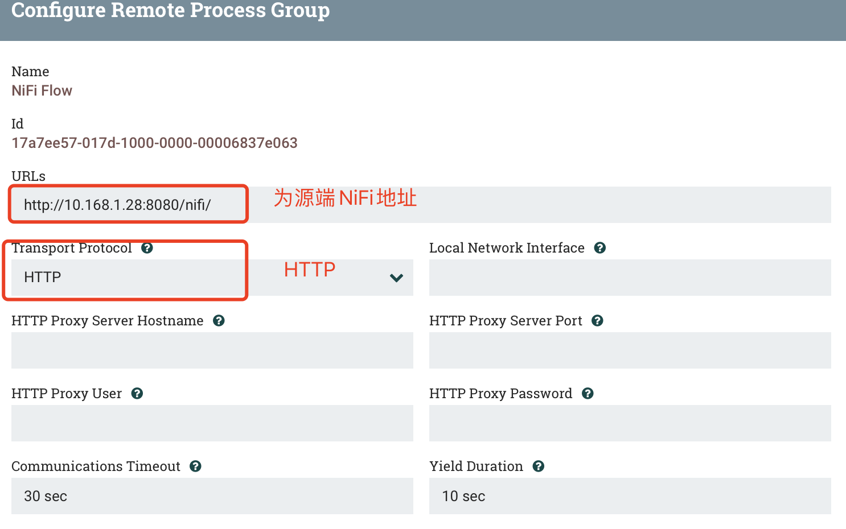Click the Transport Protocol help icon

click(x=147, y=248)
